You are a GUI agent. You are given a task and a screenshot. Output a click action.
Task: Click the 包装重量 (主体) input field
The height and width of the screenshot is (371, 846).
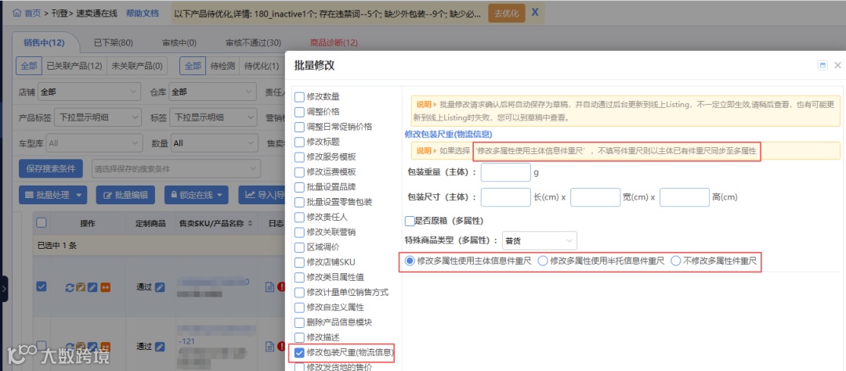coord(506,172)
